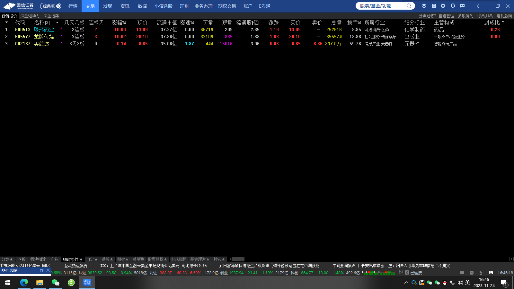The height and width of the screenshot is (289, 514).
Task: Open the 期权交易 menu
Action: coord(227,6)
